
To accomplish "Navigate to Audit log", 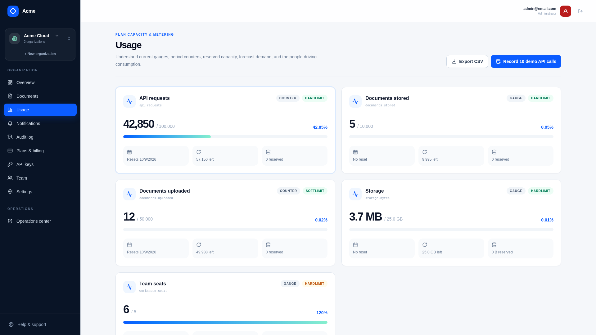I will click(40, 137).
